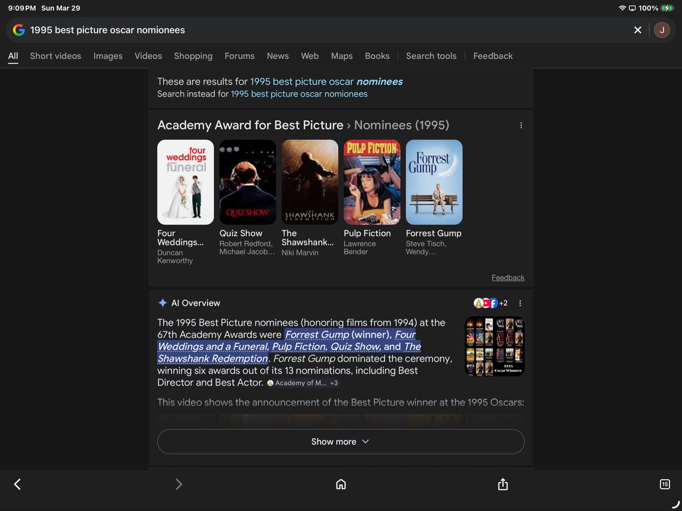The image size is (682, 511).
Task: Switch to the Videos tab
Action: pyautogui.click(x=148, y=56)
